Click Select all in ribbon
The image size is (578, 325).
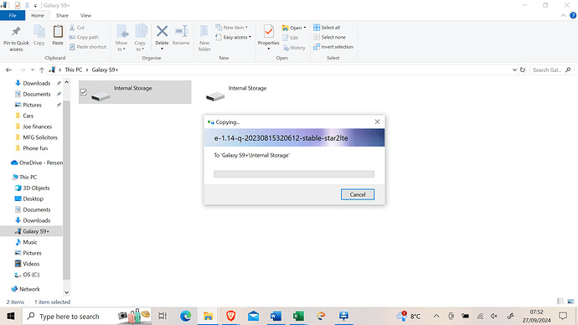point(327,28)
